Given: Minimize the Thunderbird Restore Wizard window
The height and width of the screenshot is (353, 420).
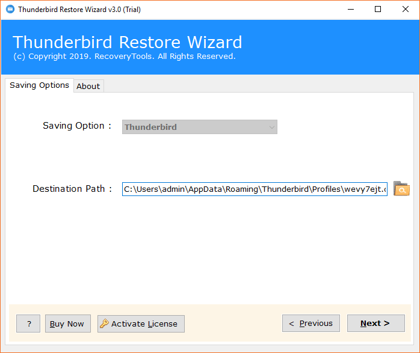Looking at the screenshot, I should (x=351, y=10).
